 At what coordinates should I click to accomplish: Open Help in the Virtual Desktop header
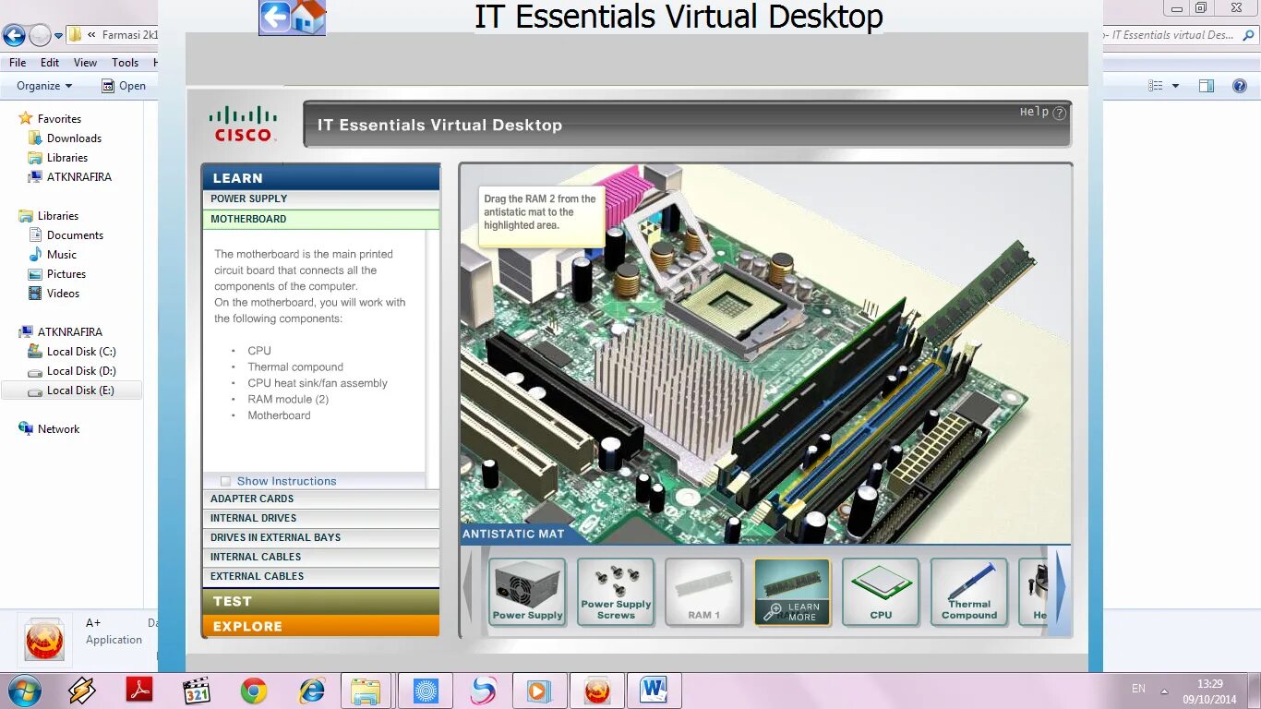[x=1042, y=113]
